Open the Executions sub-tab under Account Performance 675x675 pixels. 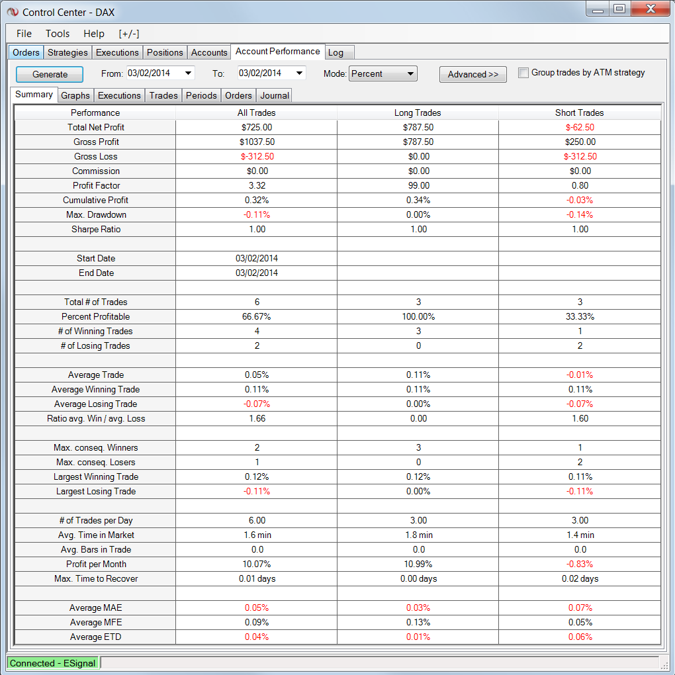[119, 95]
